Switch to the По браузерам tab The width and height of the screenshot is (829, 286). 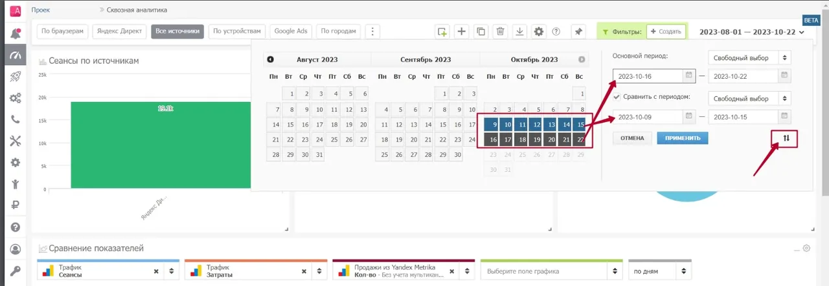tap(63, 31)
